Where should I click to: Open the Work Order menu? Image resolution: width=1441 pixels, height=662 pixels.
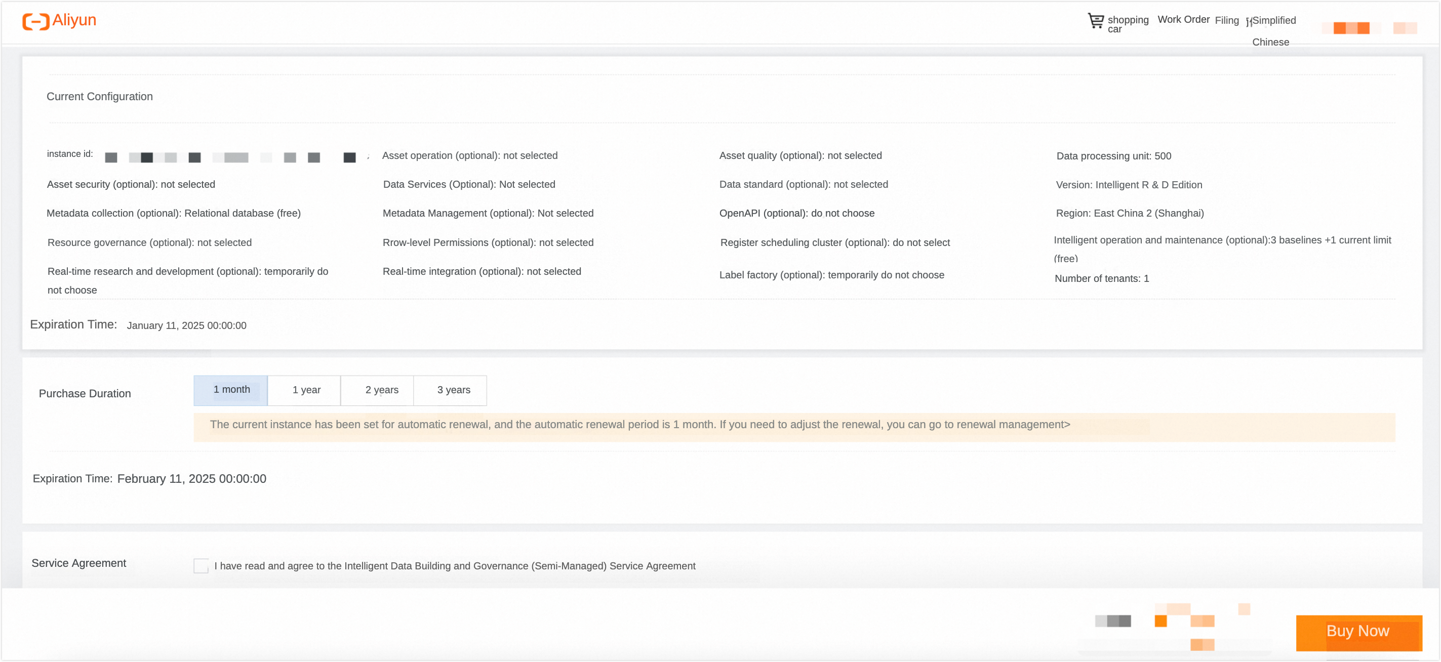(x=1183, y=20)
